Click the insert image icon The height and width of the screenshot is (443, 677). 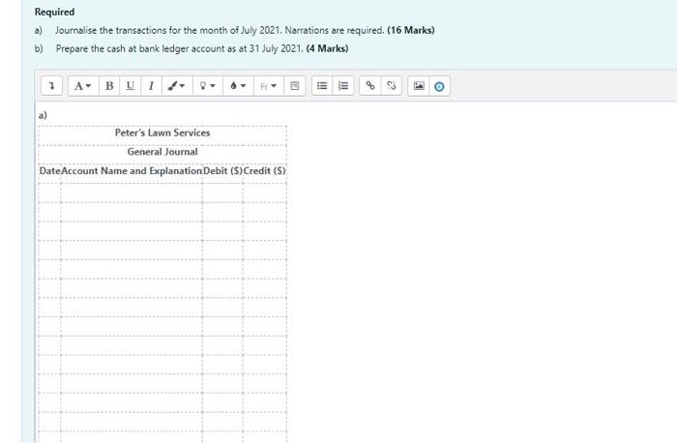click(x=419, y=86)
